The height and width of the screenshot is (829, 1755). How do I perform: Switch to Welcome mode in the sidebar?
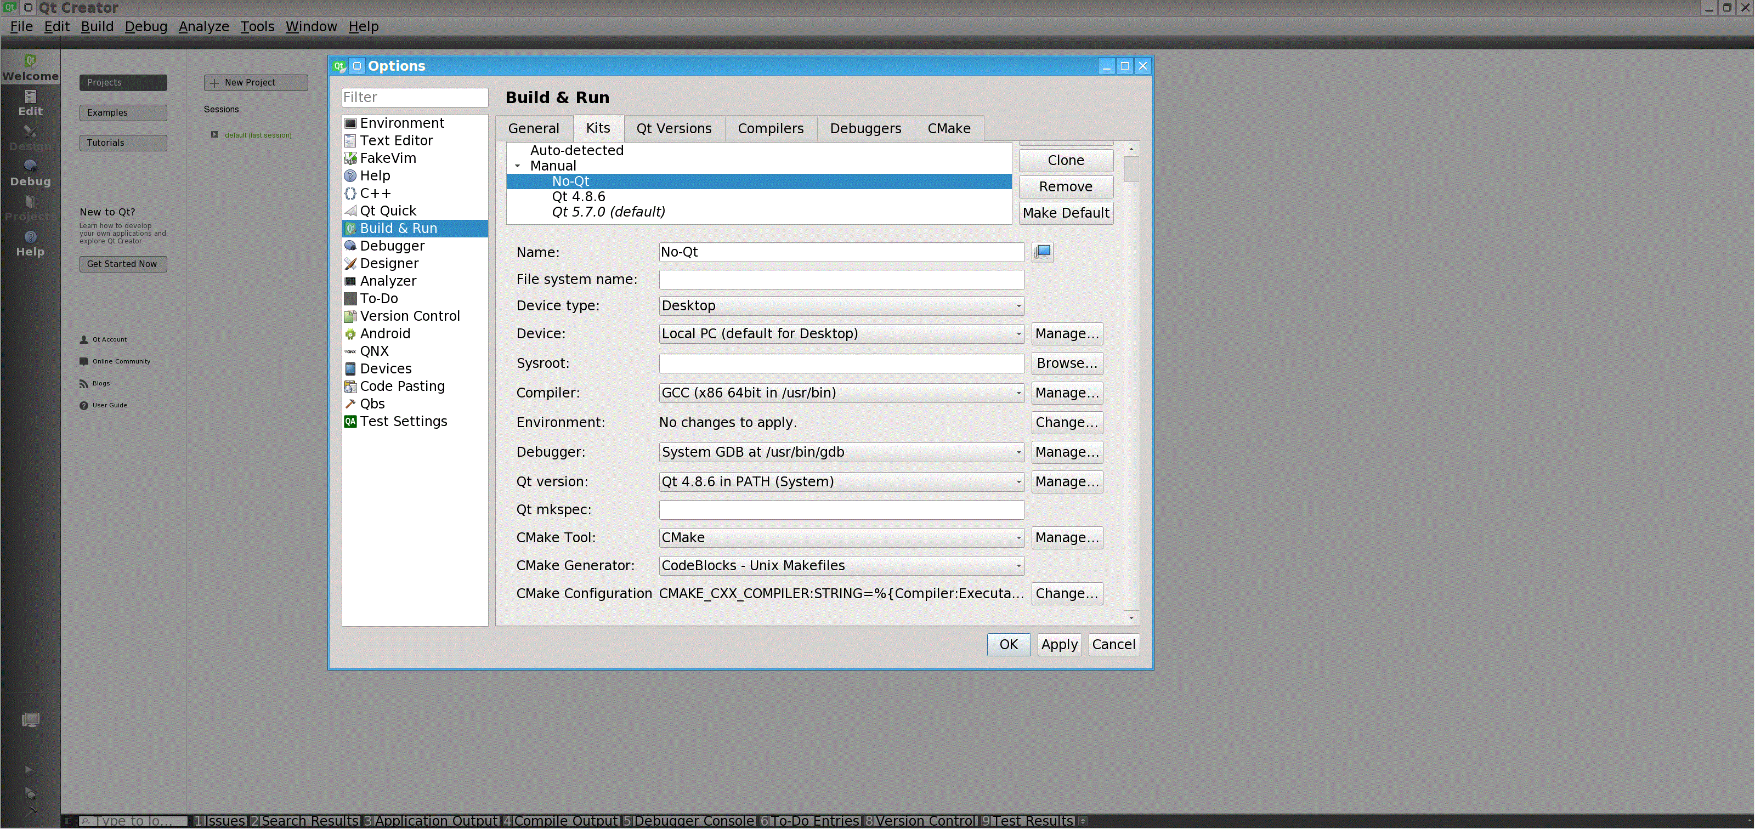point(30,68)
